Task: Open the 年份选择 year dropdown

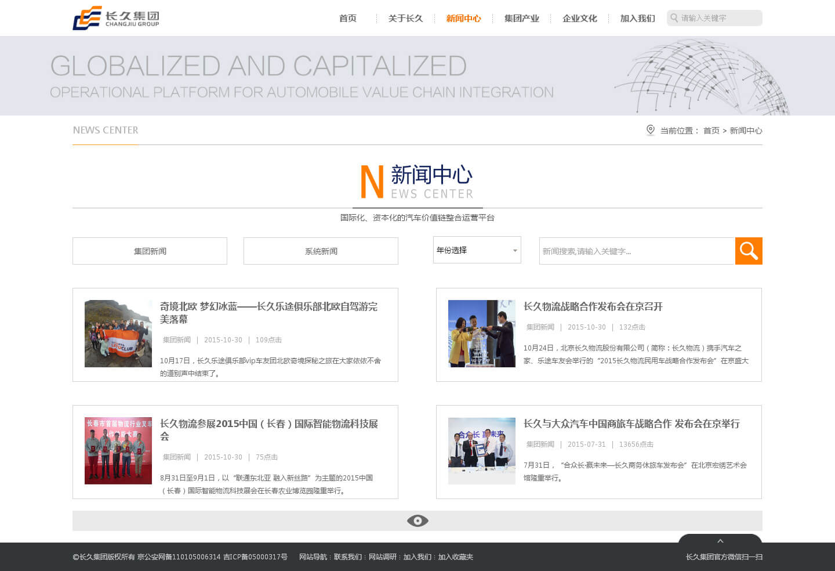Action: pyautogui.click(x=477, y=250)
